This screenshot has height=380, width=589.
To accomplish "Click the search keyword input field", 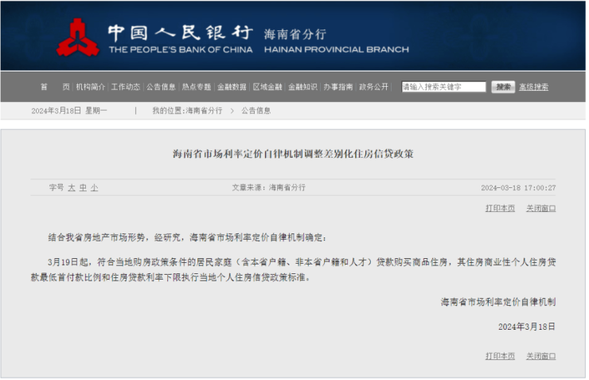I will pyautogui.click(x=443, y=87).
